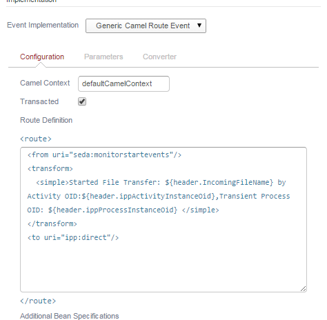327x320 pixels.
Task: Click inside the Route Definition text area
Action: pos(163,219)
